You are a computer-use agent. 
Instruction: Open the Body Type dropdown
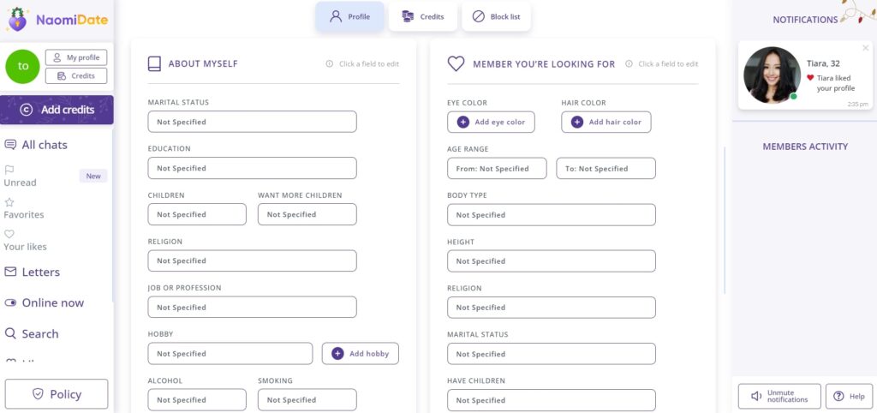pyautogui.click(x=551, y=215)
